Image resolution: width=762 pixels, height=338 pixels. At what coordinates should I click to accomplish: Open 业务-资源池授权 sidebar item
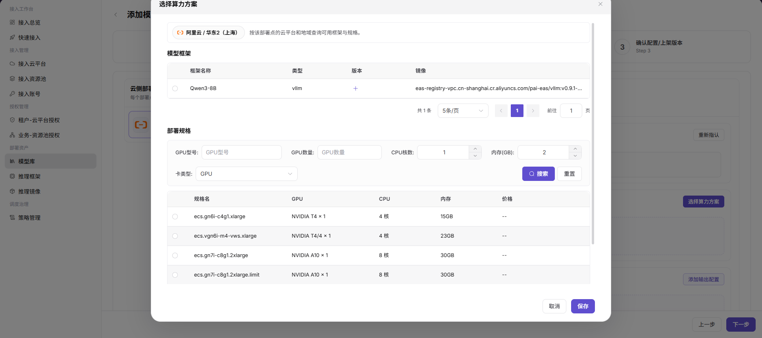coord(50,135)
